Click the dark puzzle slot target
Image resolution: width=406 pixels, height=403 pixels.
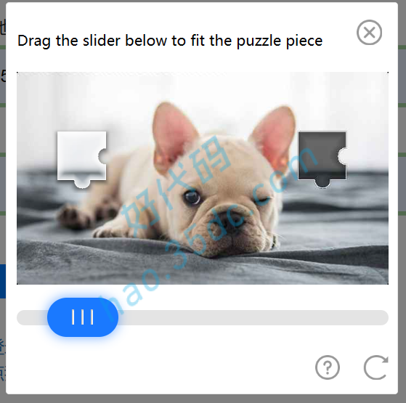tap(322, 156)
